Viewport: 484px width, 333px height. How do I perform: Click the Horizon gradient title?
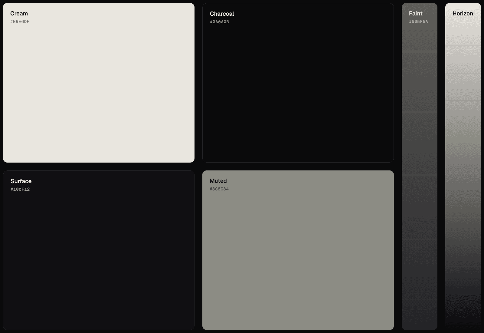coord(463,13)
